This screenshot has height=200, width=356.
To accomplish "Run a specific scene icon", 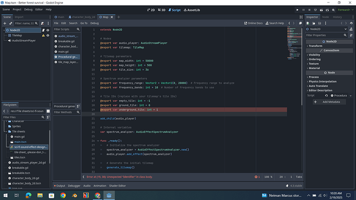I will (x=327, y=10).
